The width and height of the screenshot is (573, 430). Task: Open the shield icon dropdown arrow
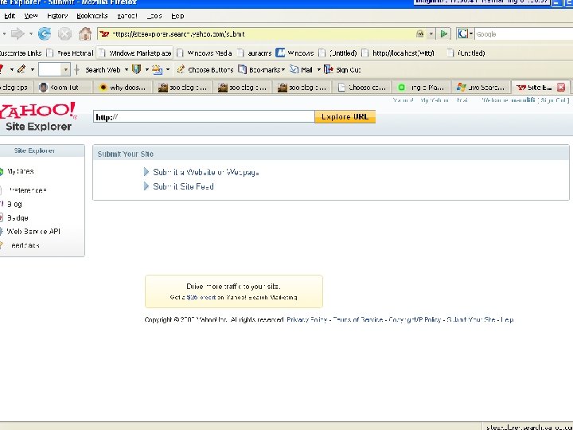147,69
